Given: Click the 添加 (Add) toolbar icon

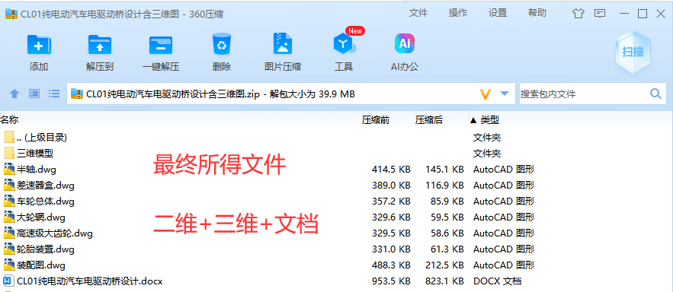Looking at the screenshot, I should point(39,45).
